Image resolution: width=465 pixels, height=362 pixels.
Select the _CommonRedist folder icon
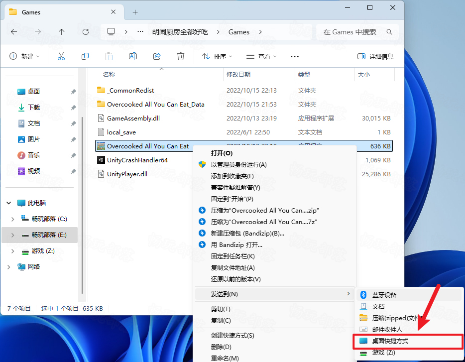click(101, 90)
